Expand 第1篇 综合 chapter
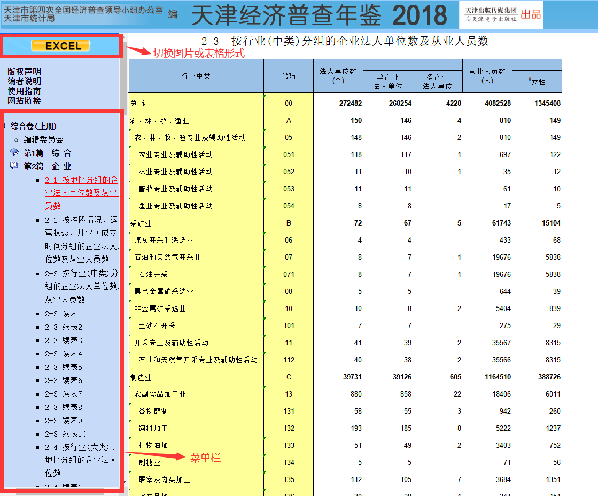This screenshot has width=598, height=496. pyautogui.click(x=47, y=153)
